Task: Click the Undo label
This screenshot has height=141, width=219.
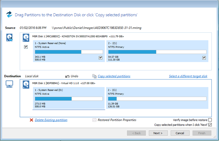Action: point(75,76)
